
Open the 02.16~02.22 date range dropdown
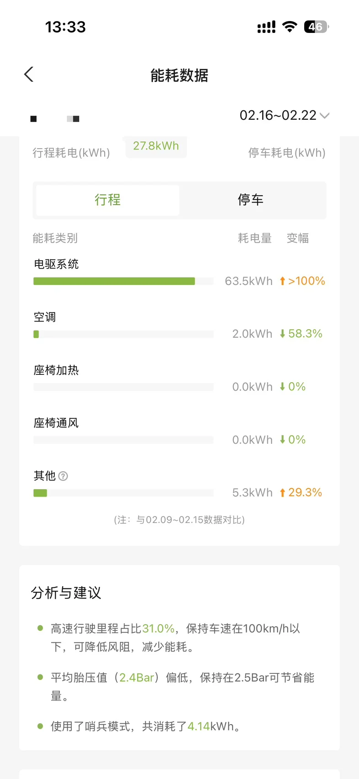click(x=278, y=115)
